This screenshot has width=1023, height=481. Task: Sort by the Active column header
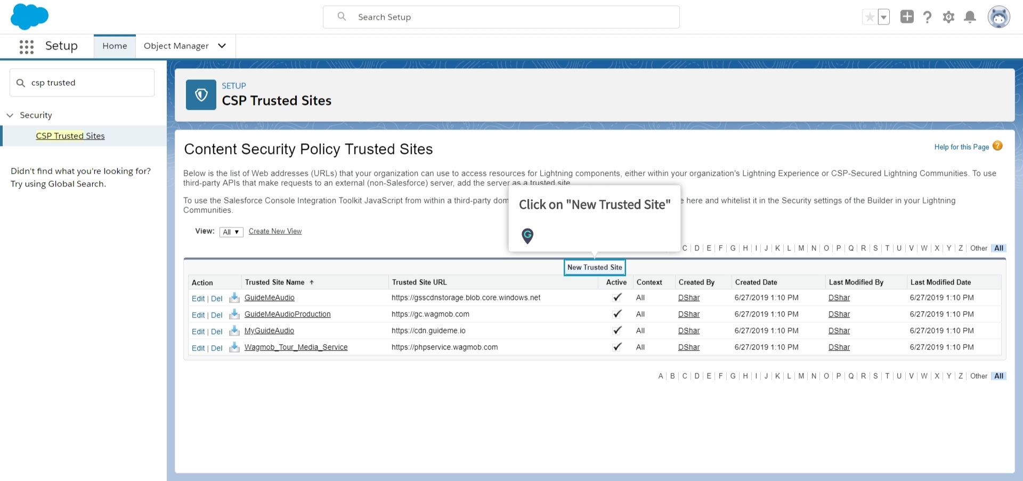pyautogui.click(x=616, y=282)
